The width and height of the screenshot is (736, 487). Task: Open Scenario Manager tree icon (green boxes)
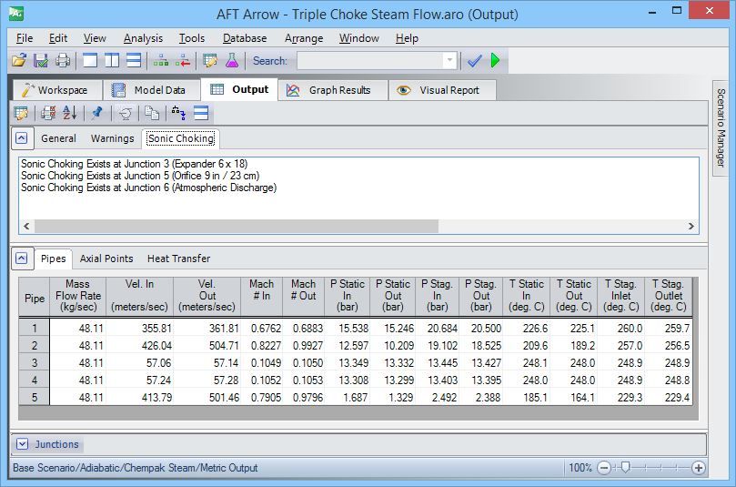(x=161, y=60)
